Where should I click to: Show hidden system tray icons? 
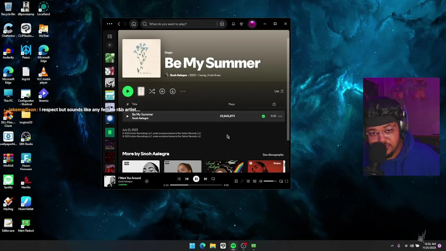coord(392,246)
